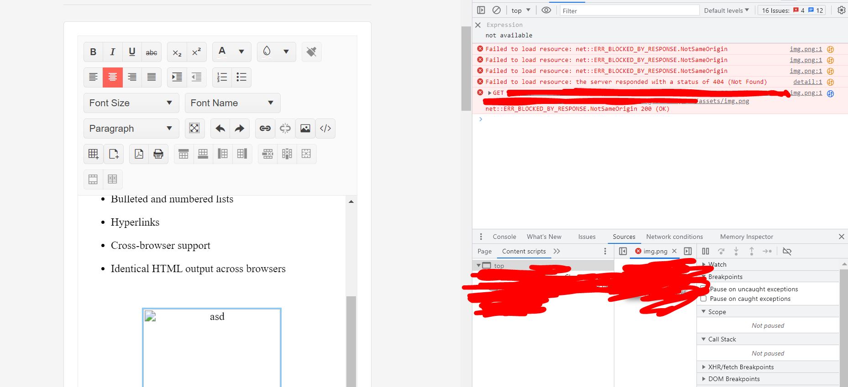This screenshot has height=387, width=848.
Task: Insert an image with the image icon
Action: 305,129
